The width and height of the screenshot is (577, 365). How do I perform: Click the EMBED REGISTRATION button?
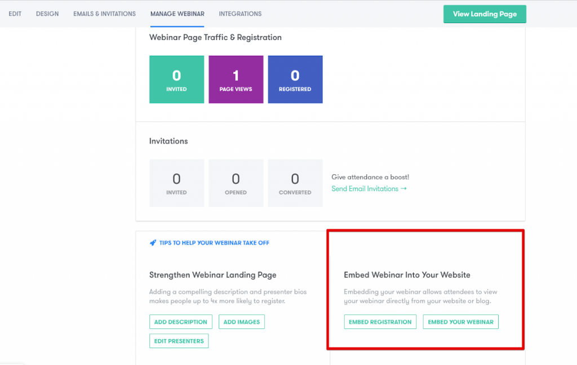(x=380, y=322)
